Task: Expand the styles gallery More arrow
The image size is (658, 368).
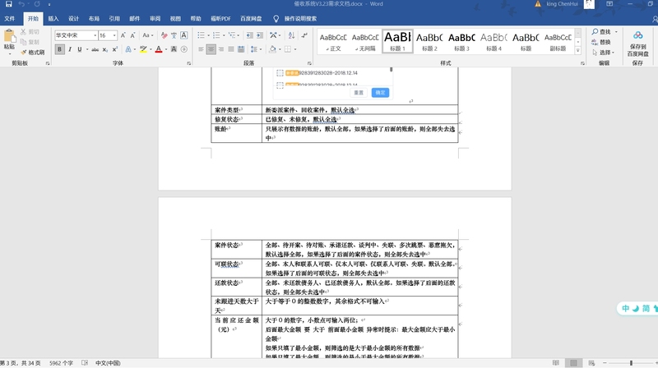Action: point(578,50)
